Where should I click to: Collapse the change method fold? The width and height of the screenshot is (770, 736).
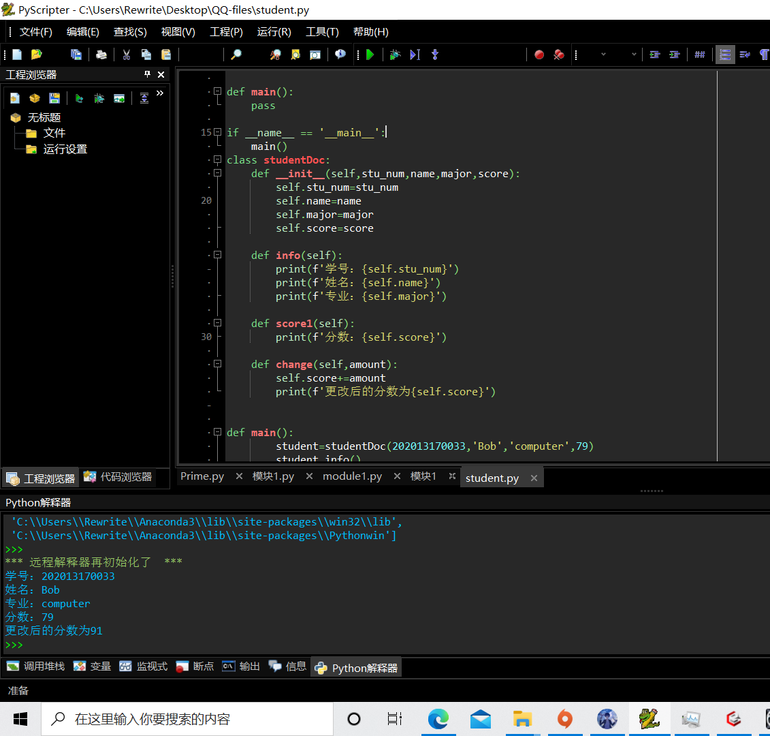pos(218,364)
